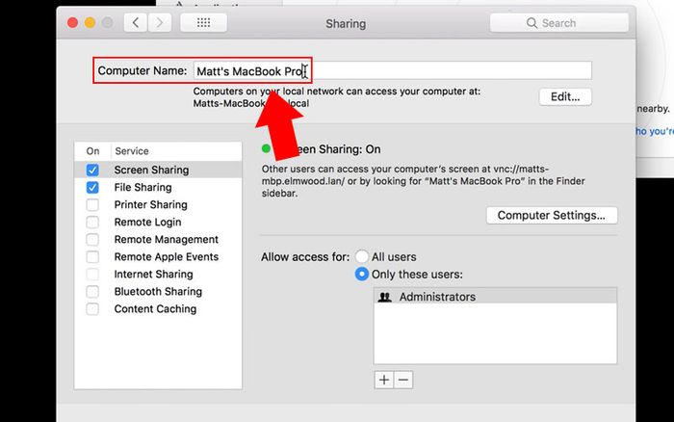674x422 pixels.
Task: Focus the Search field
Action: pyautogui.click(x=558, y=23)
